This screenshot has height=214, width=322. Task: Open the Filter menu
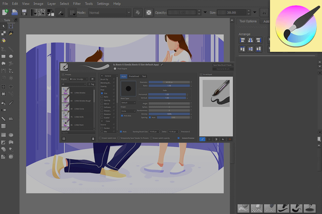point(77,4)
